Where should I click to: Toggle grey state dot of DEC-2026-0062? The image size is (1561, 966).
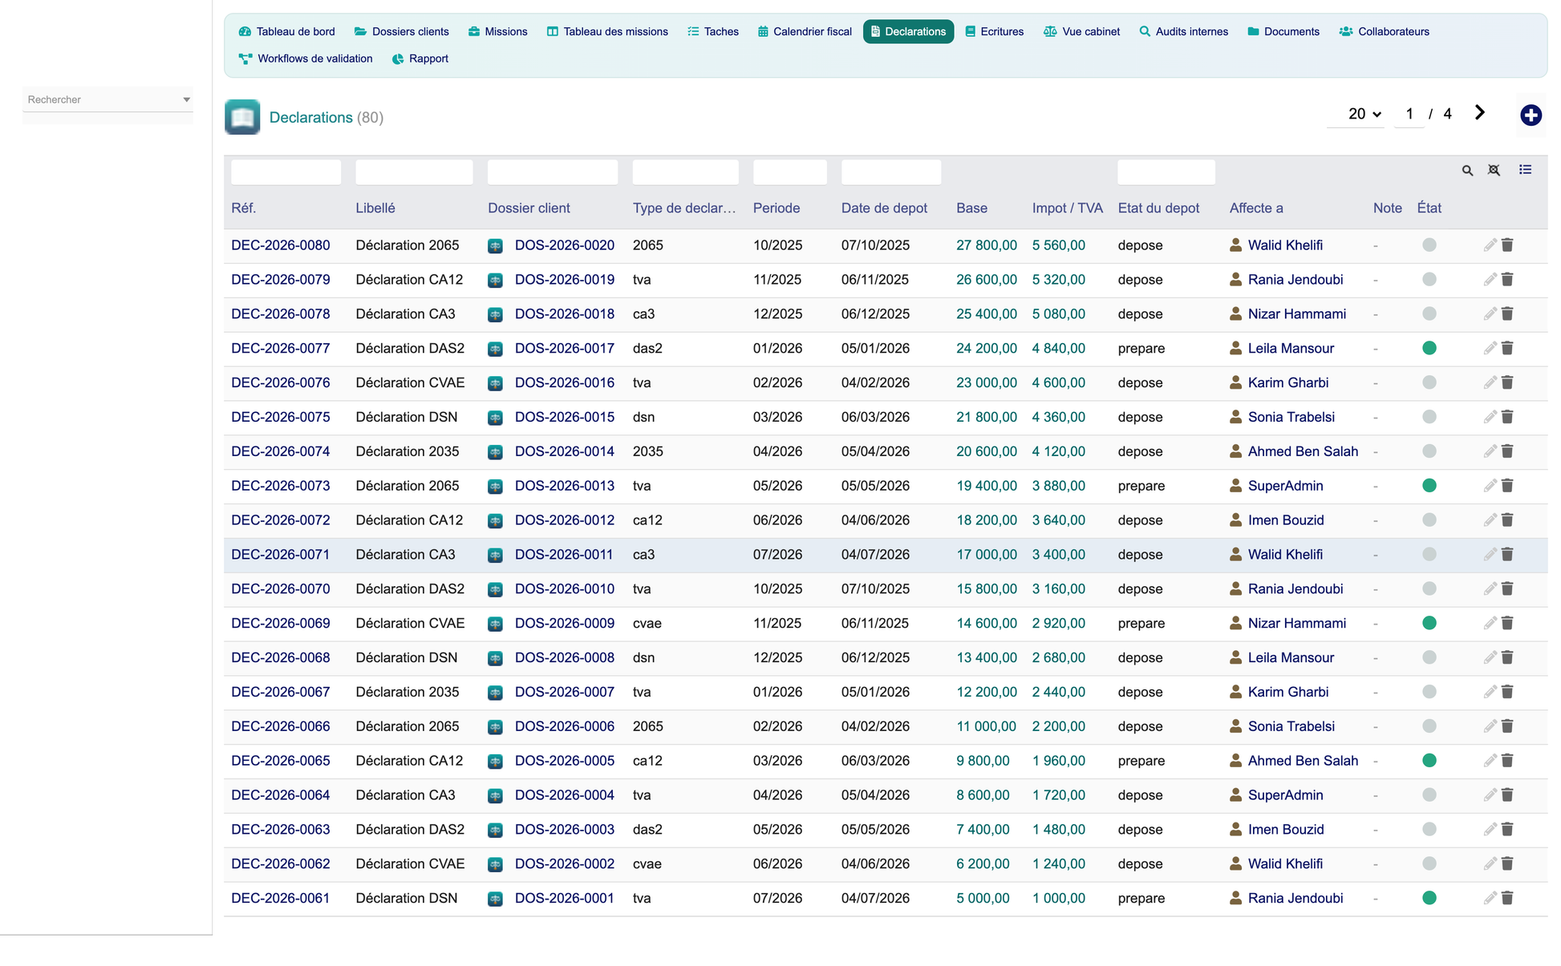[1429, 863]
